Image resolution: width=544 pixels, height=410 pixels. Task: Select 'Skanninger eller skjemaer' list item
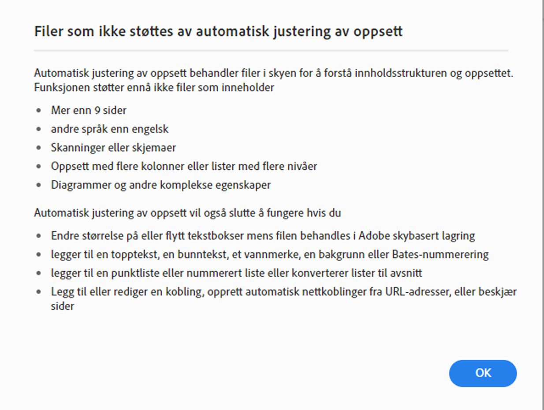[x=105, y=147]
